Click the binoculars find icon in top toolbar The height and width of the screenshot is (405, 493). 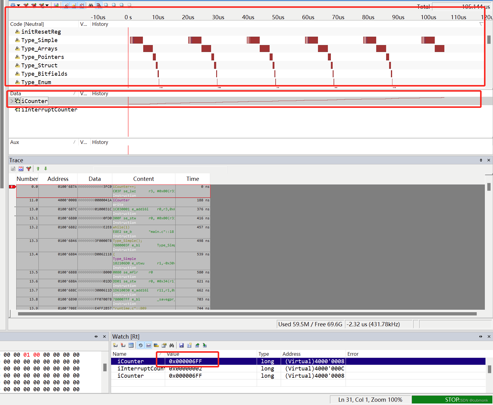click(91, 5)
